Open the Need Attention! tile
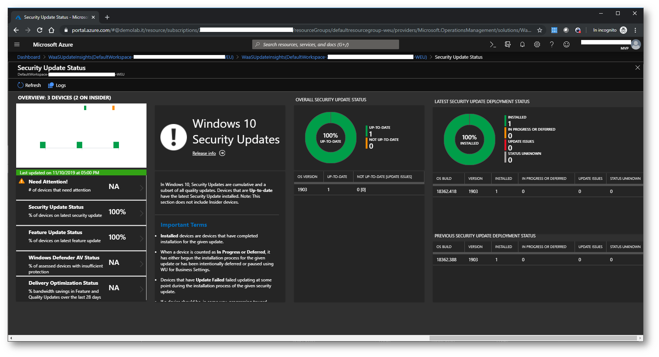This screenshot has width=659, height=357. pos(81,187)
